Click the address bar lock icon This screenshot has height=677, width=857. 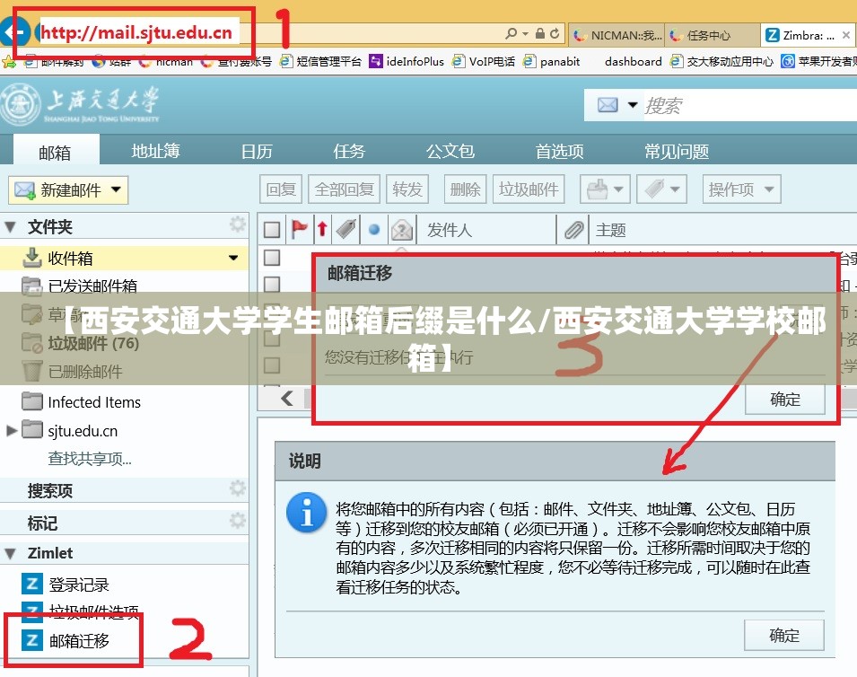pos(540,34)
